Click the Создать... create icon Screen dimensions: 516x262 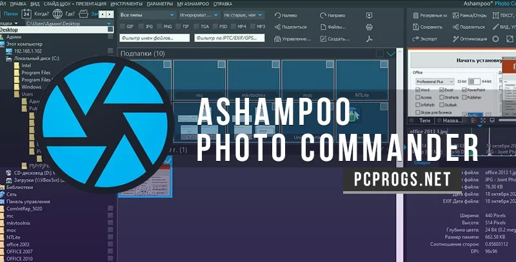(x=323, y=39)
